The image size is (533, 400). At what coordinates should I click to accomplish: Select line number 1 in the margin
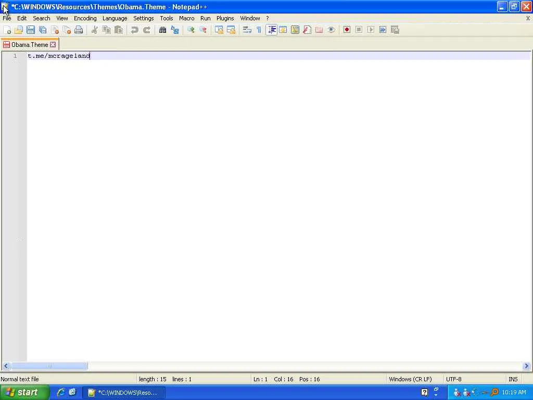tap(15, 56)
